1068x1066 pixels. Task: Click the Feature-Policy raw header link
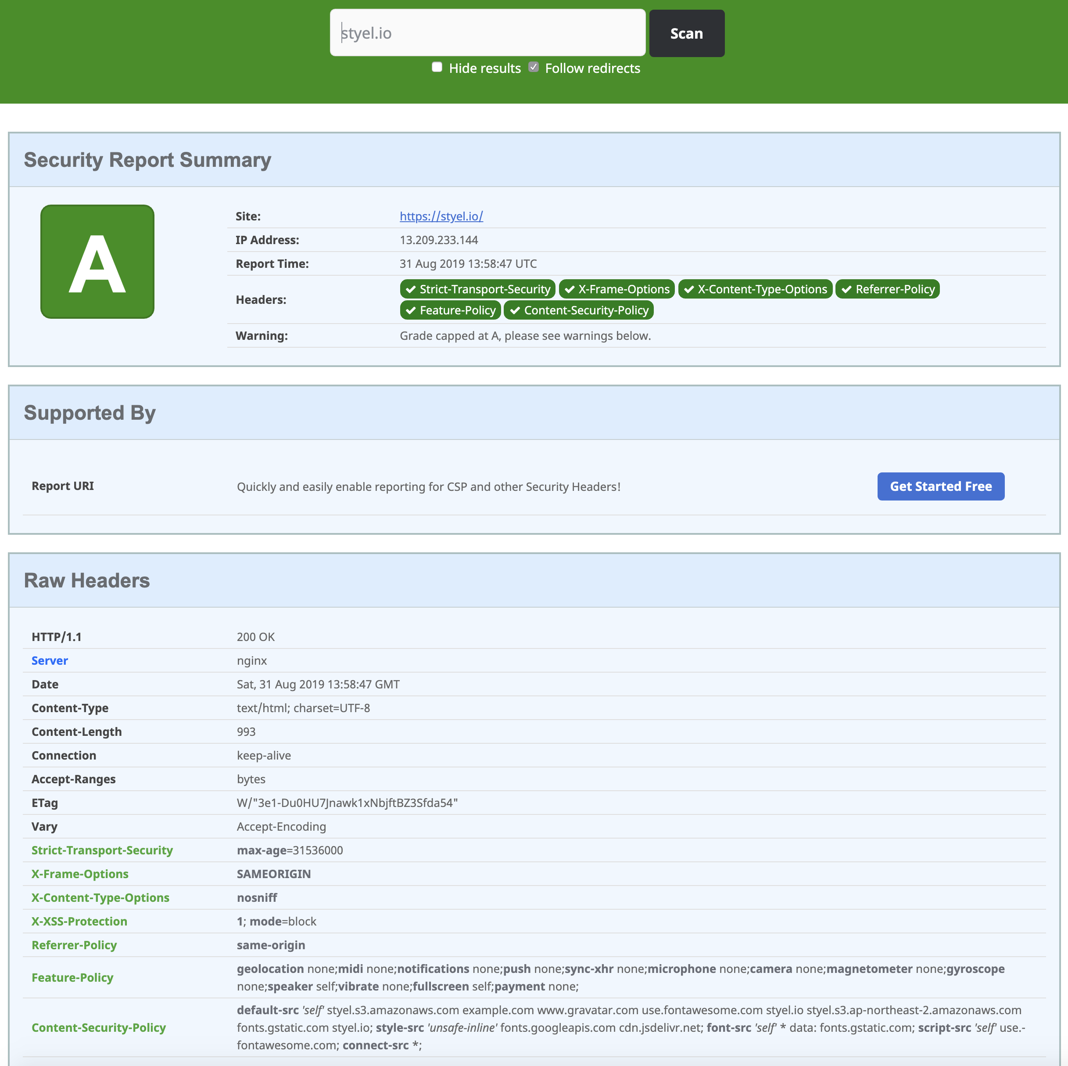pyautogui.click(x=72, y=977)
